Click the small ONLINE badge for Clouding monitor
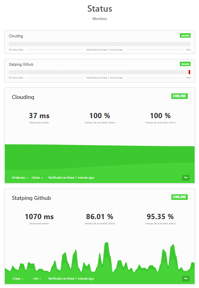 [x=185, y=36]
